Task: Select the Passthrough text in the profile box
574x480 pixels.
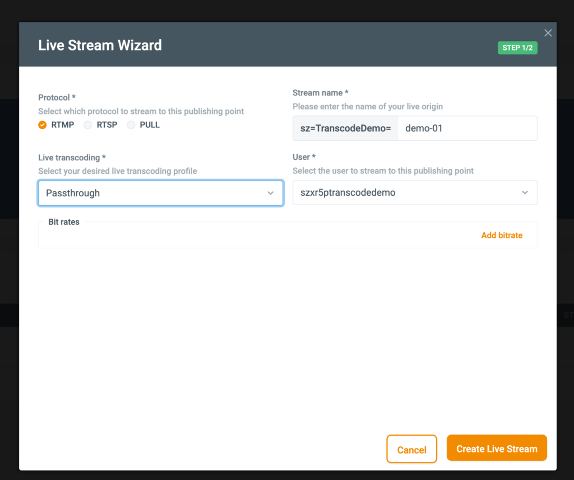Action: 73,192
